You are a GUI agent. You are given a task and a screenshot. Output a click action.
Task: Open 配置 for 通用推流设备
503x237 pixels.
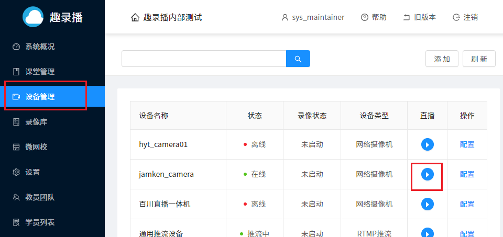click(x=467, y=233)
